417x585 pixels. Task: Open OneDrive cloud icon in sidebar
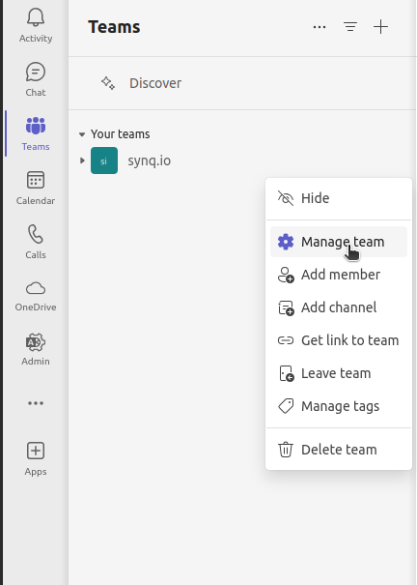(36, 296)
